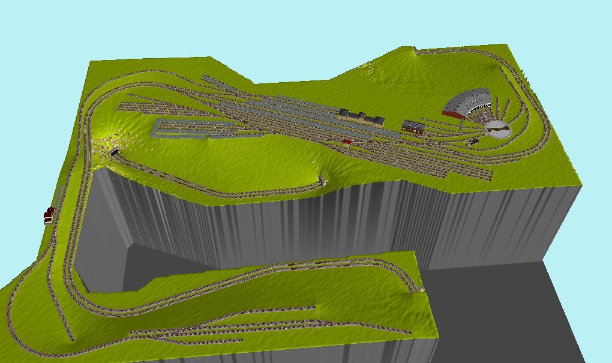Click the short gray platform near red train

(x=59, y=196)
